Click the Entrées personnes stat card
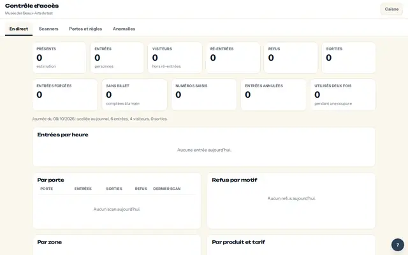This screenshot has height=255, width=408. click(117, 57)
